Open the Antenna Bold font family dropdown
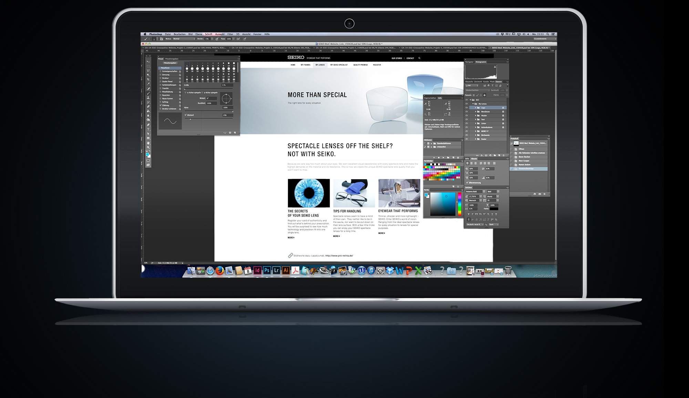689x398 pixels. [484, 192]
